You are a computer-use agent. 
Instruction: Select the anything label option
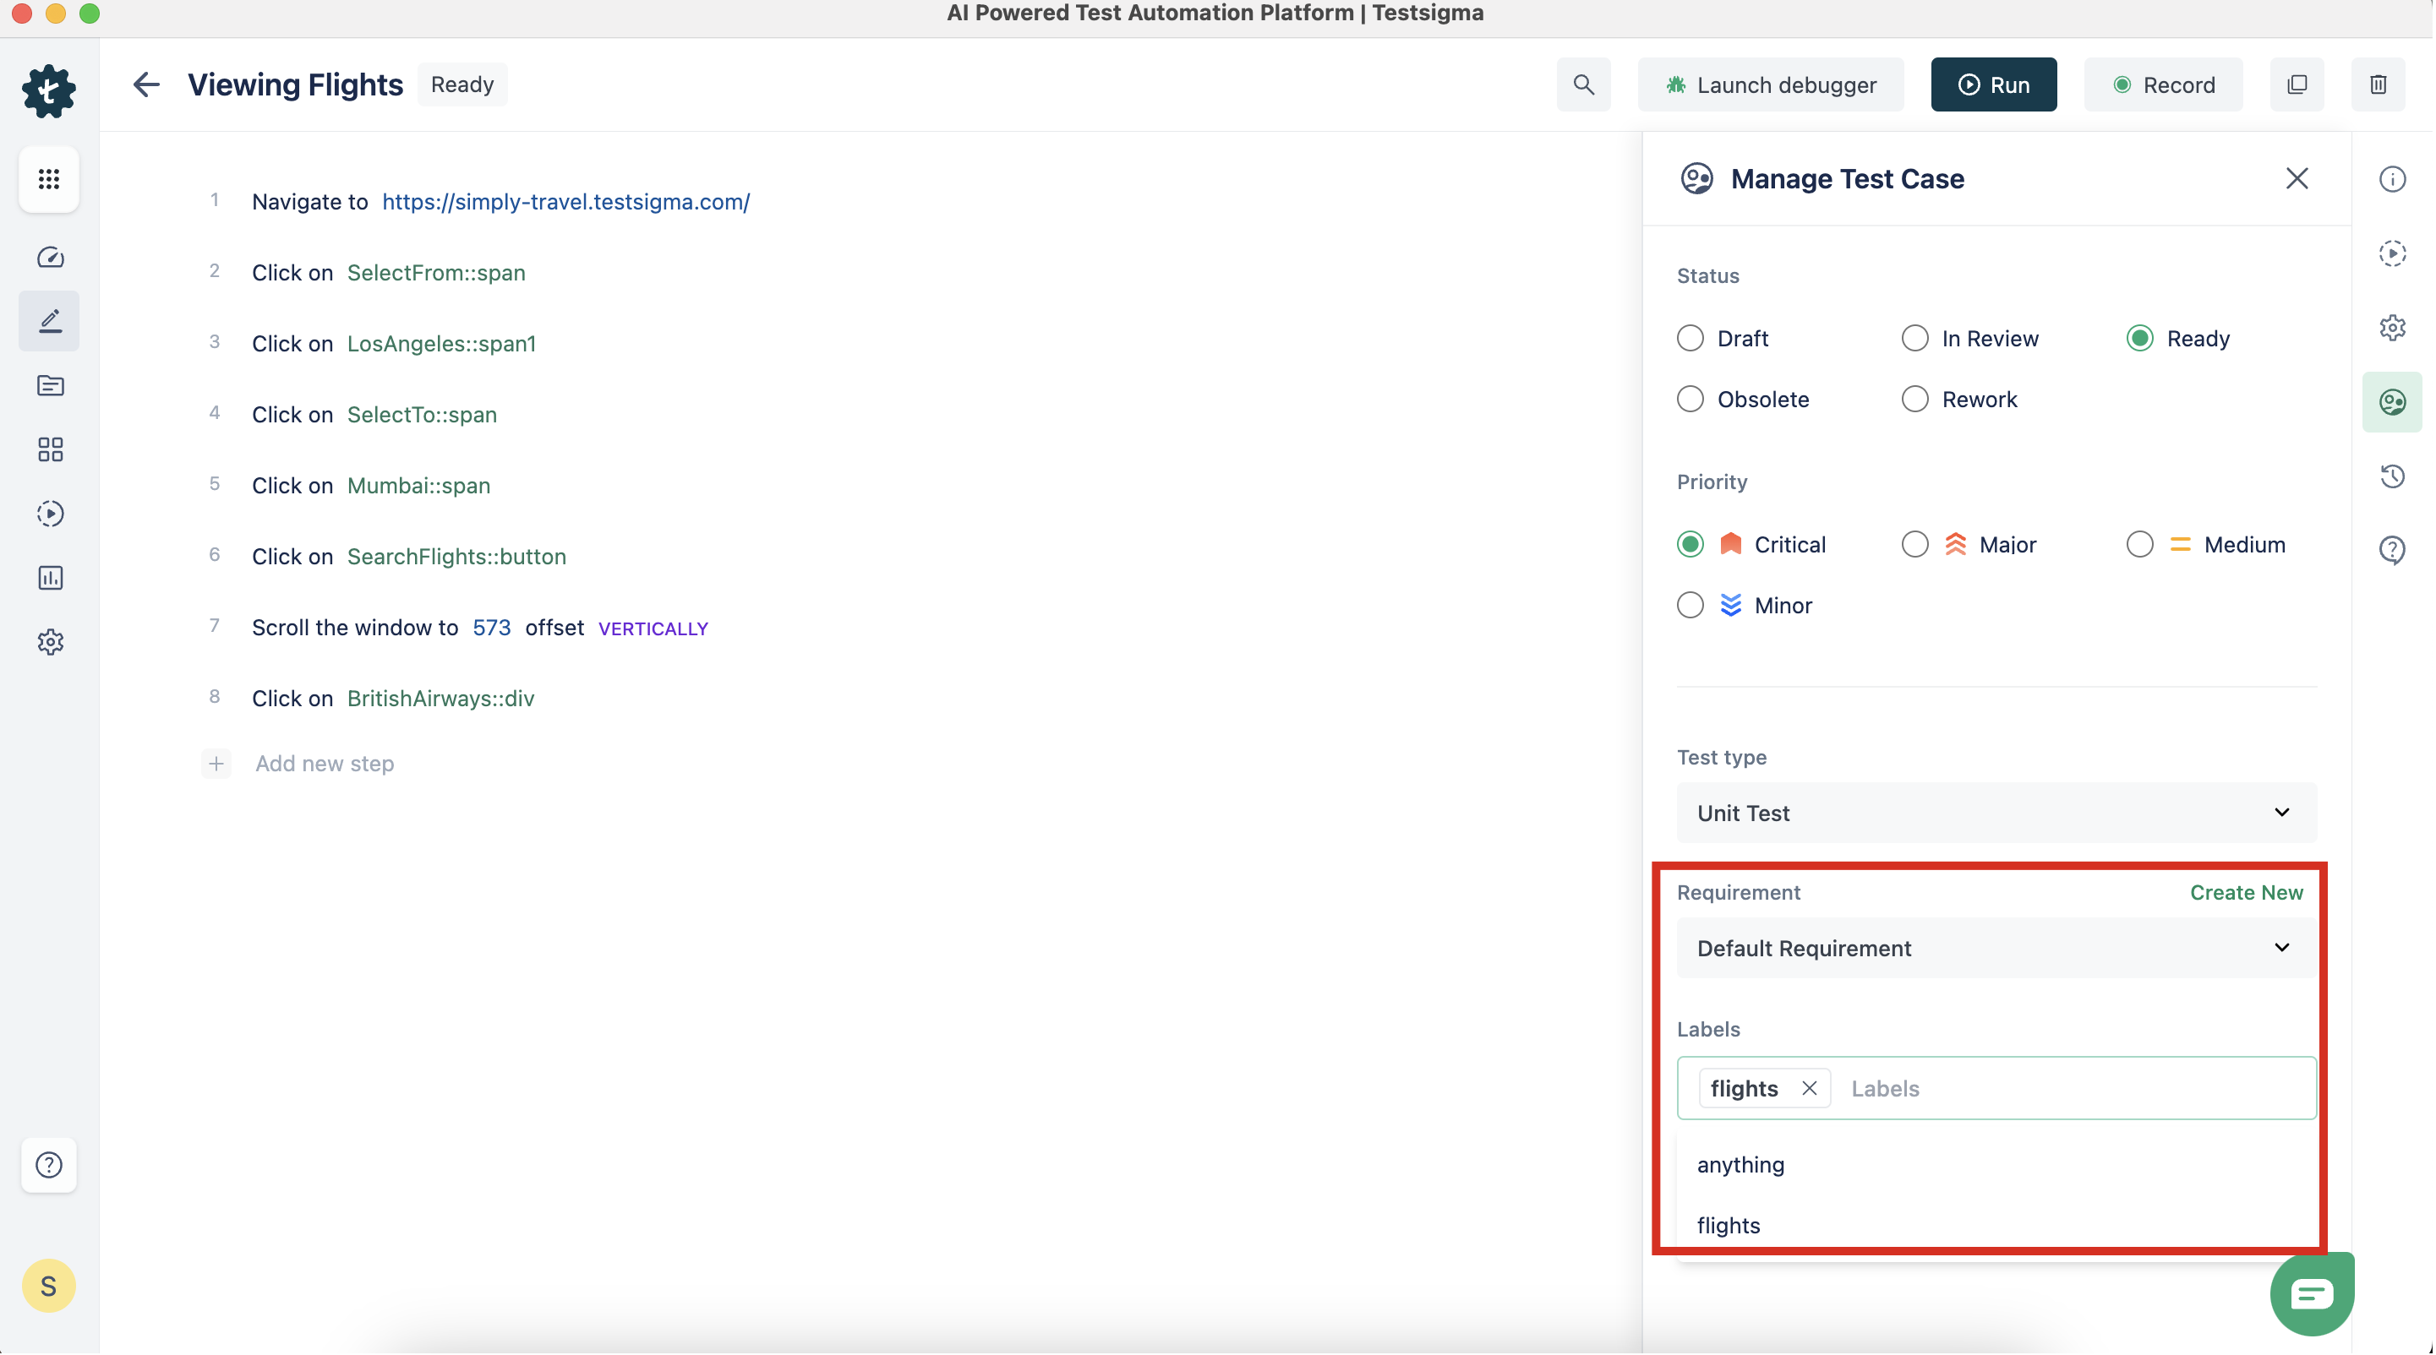point(1740,1163)
